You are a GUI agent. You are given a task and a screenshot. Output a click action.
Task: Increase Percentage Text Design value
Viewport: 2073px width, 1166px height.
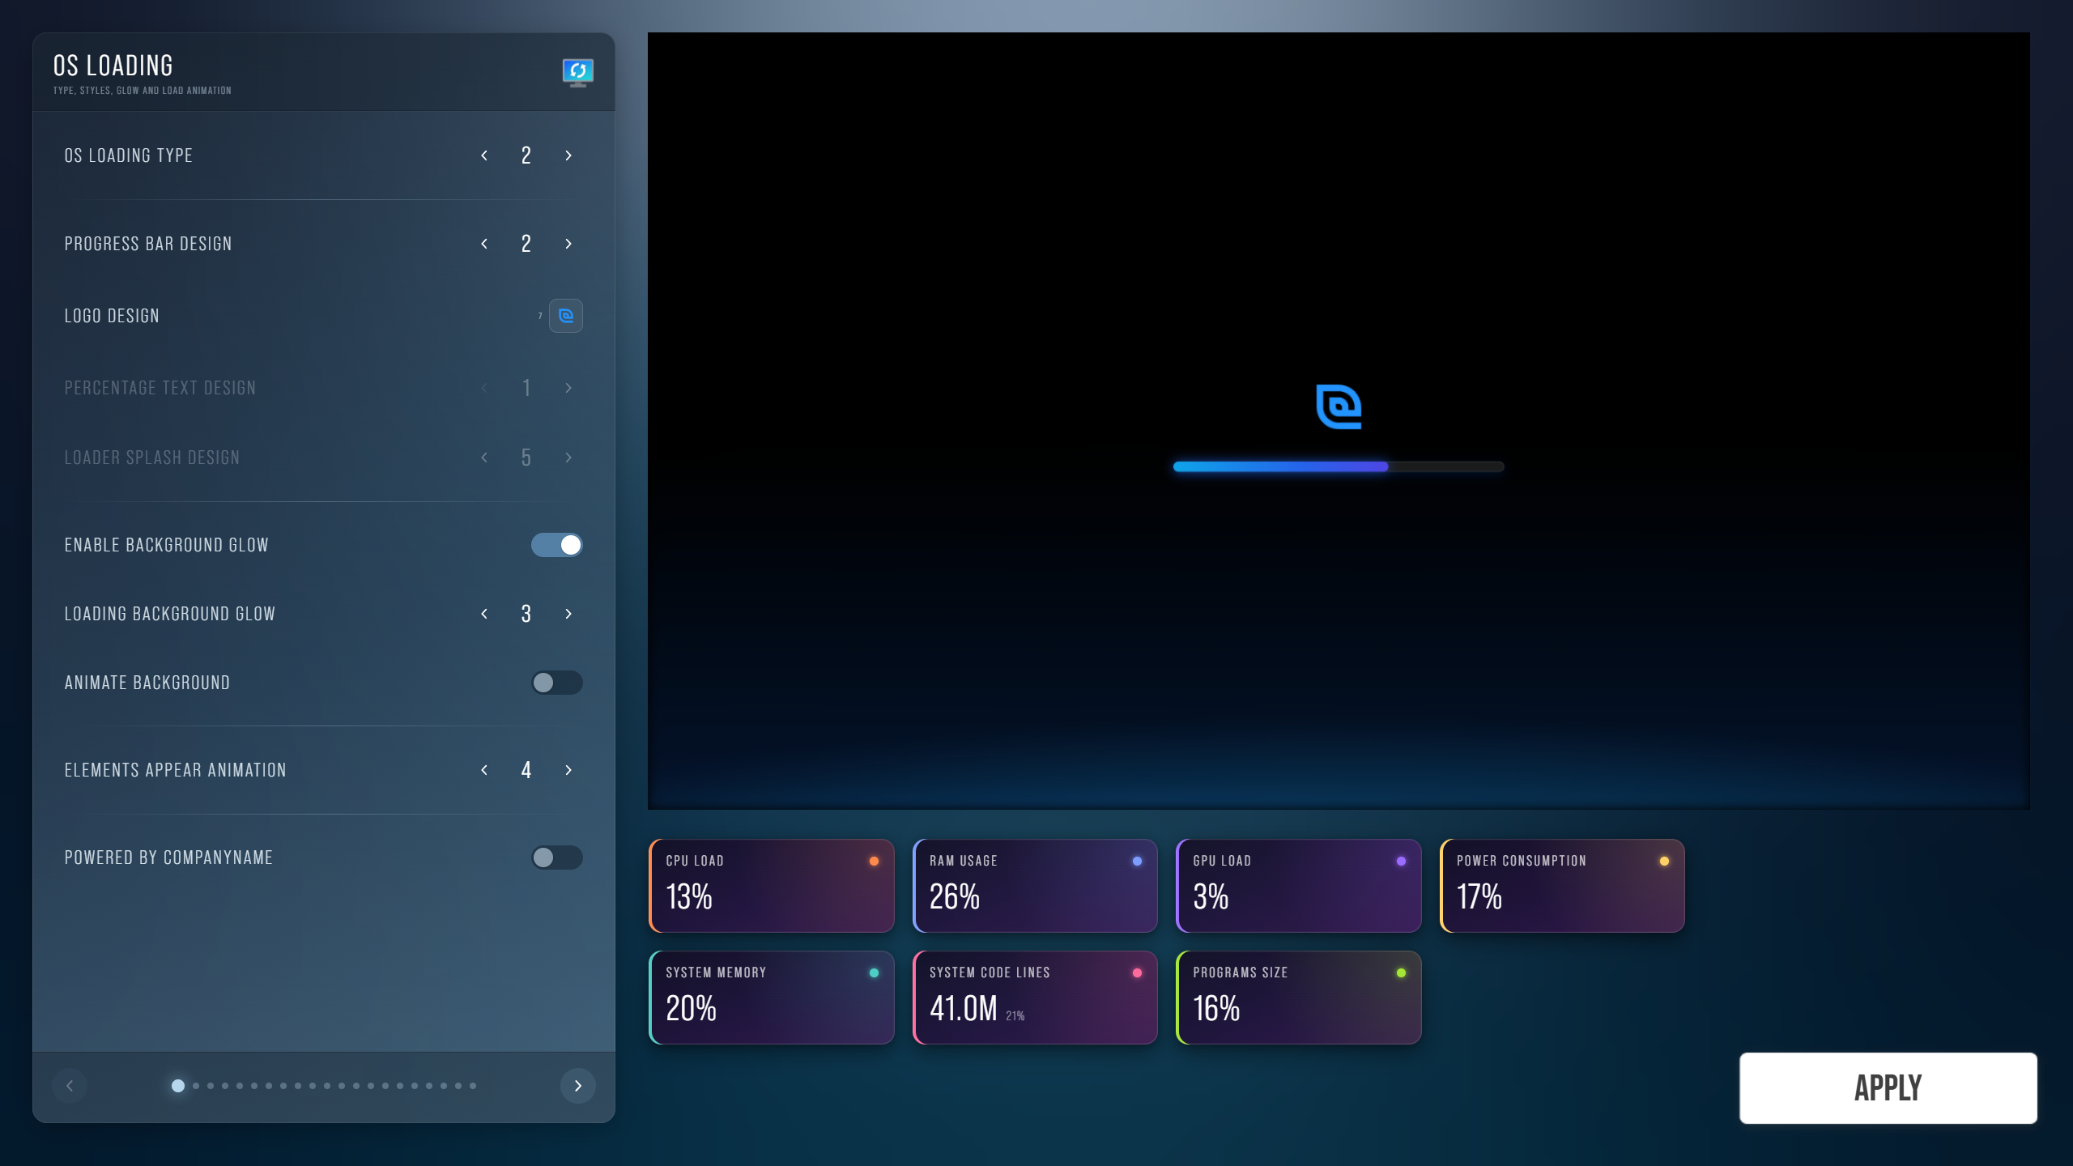point(568,388)
